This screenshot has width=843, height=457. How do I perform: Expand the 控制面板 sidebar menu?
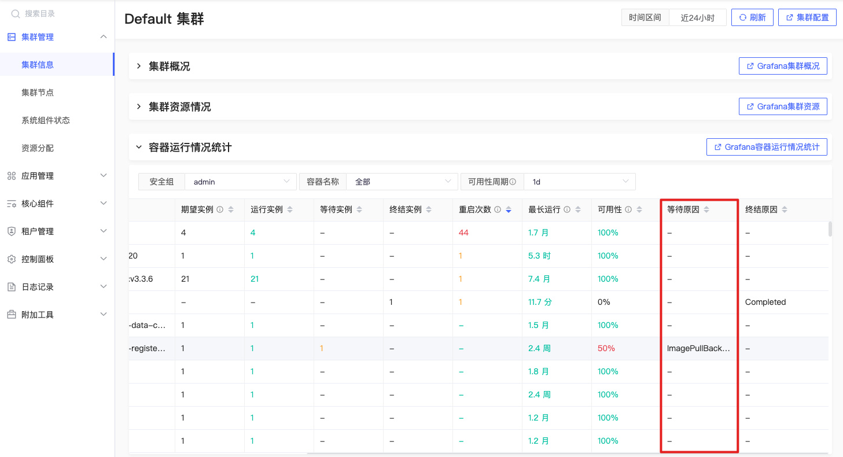[x=104, y=259]
